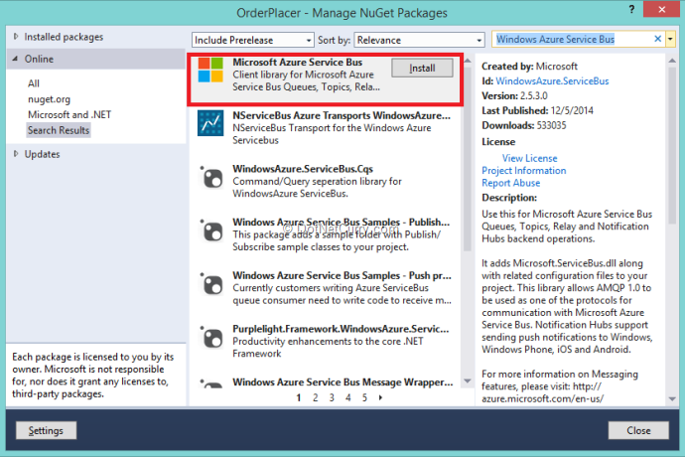Collapse the Online section

15,59
